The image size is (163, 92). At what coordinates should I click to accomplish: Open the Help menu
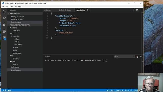[x=20, y=6]
